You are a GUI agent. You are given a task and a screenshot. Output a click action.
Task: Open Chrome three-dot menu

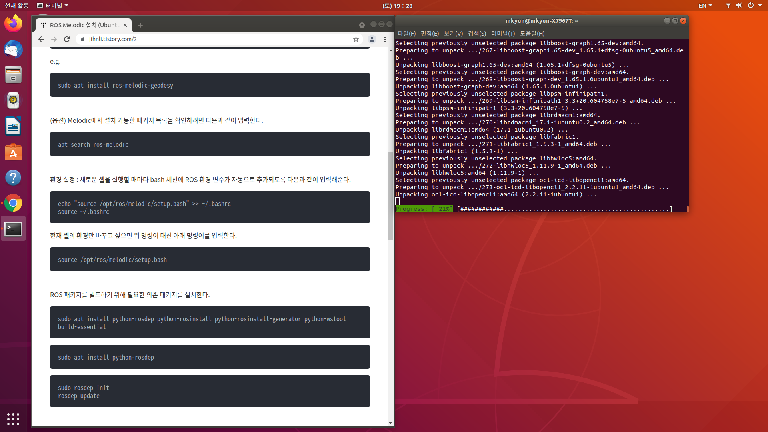385,39
